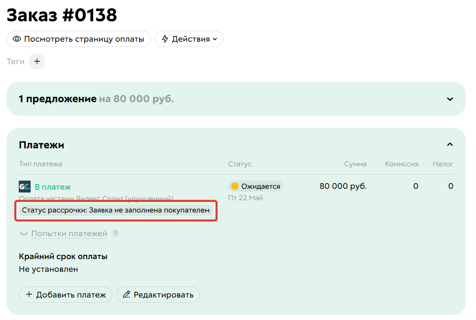Click the Комиссия column header
The width and height of the screenshot is (476, 320).
[402, 164]
